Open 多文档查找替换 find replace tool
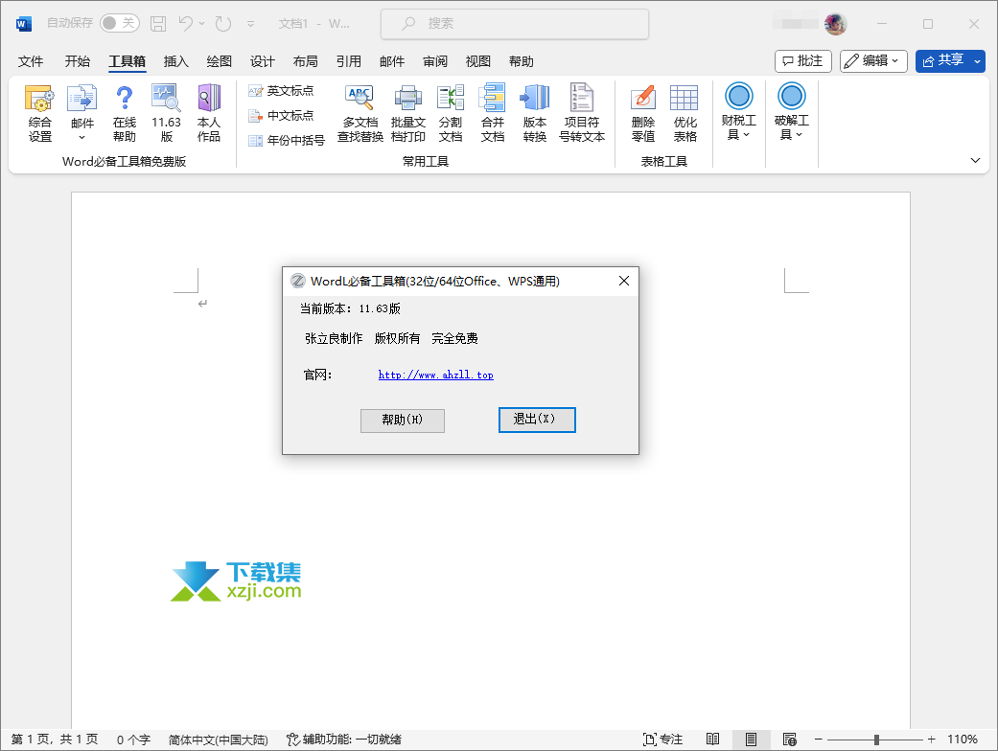 360,113
